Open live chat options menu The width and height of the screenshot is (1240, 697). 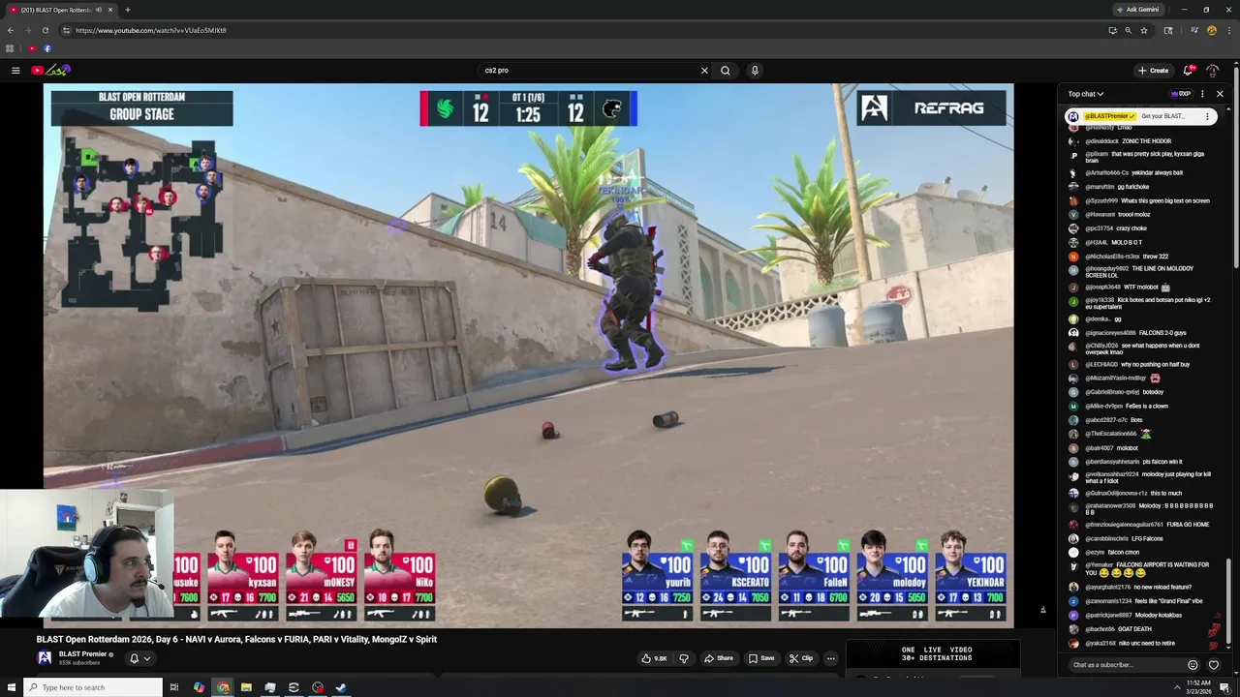[1202, 94]
